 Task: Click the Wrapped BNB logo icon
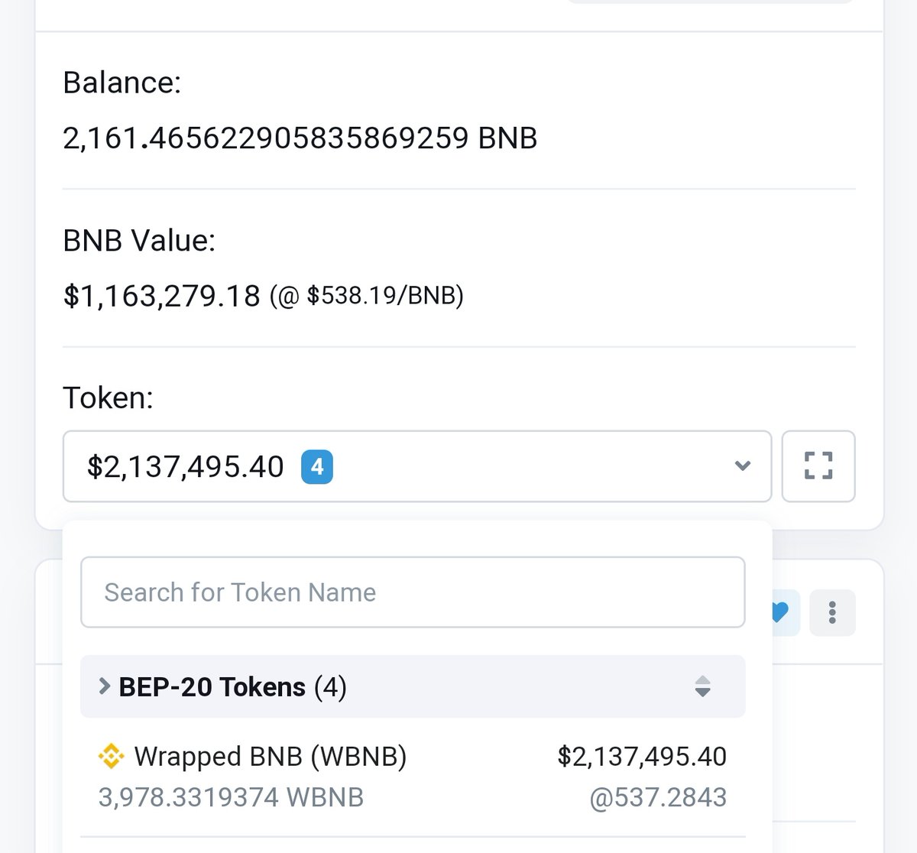coord(112,756)
